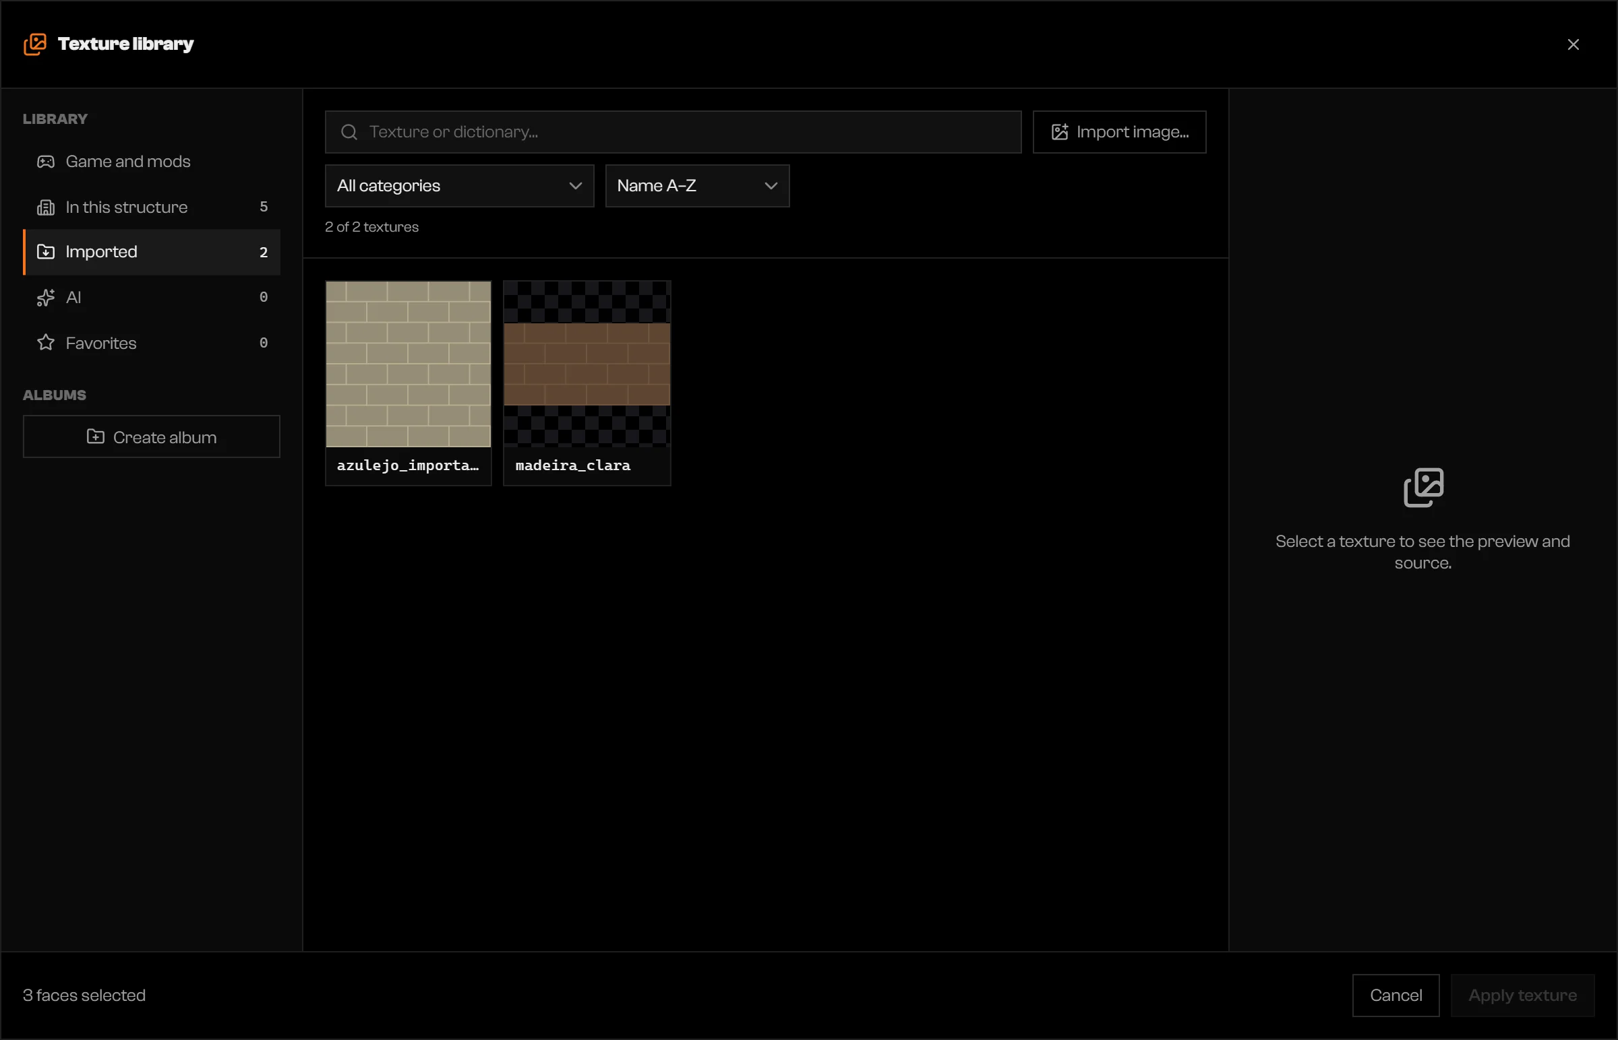Click the Apply texture button

tap(1522, 996)
